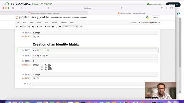Open the Cell menu
Screen dimensions: 184x103
[x=47, y=22]
